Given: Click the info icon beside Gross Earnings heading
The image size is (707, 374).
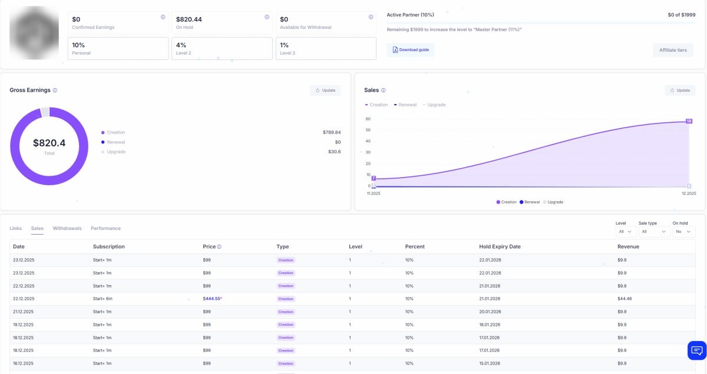Looking at the screenshot, I should 54,90.
